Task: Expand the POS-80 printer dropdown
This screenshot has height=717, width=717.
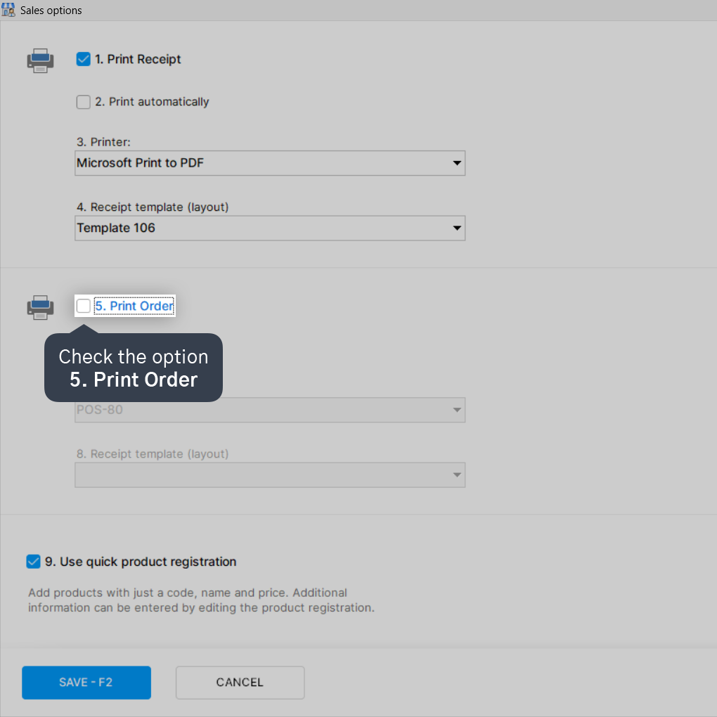Action: coord(270,410)
